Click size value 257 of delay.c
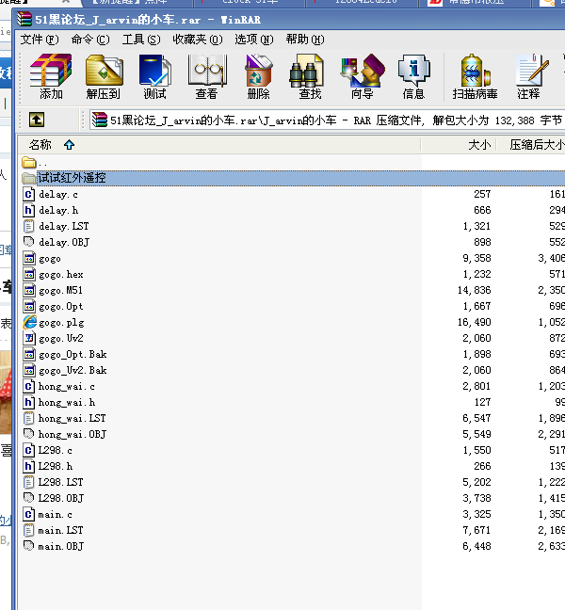Screen dimensions: 565x610 tap(482, 194)
